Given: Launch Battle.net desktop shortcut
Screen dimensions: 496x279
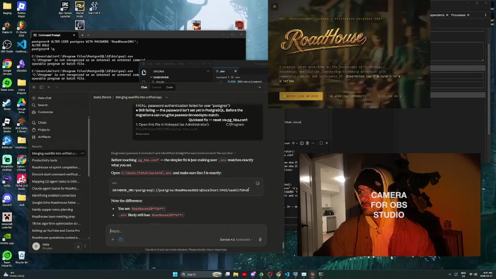Looking at the screenshot, I should point(7,142).
